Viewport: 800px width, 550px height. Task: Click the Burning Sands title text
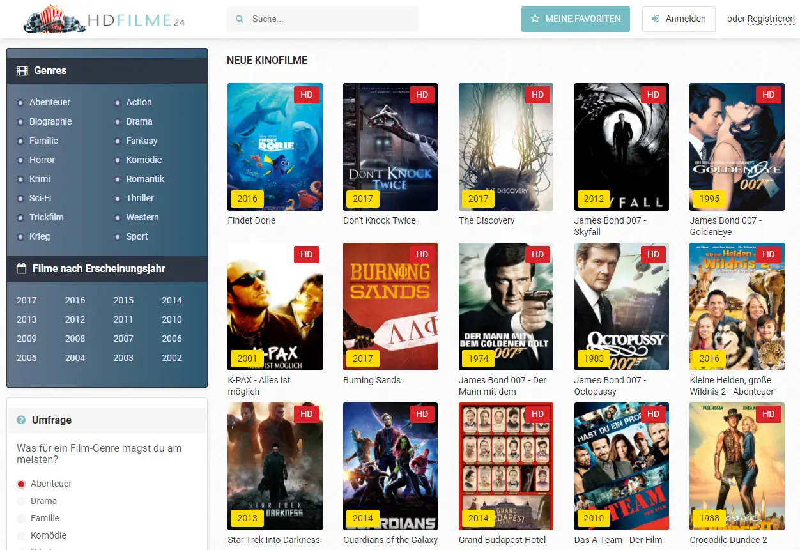click(x=372, y=380)
